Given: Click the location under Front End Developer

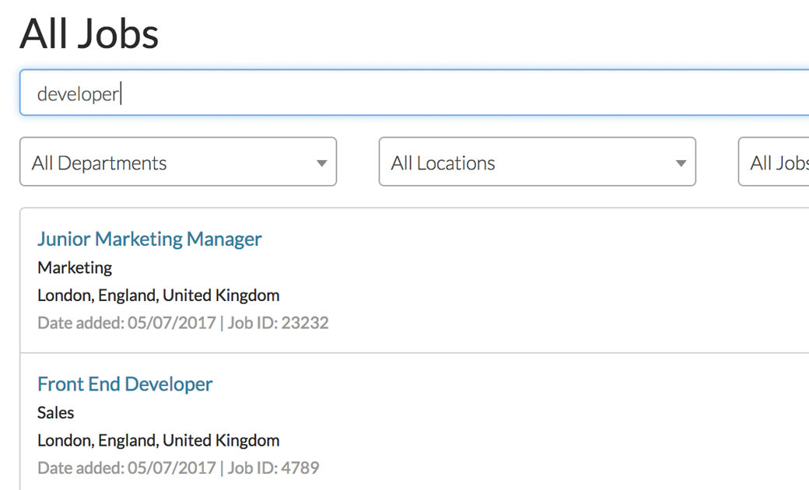Looking at the screenshot, I should pos(158,440).
